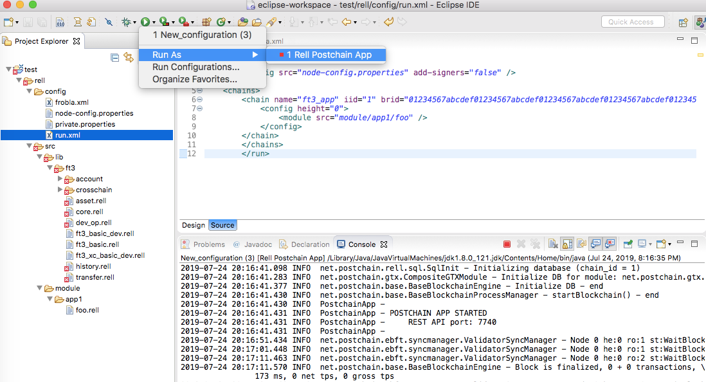Screen dimensions: 706x382
Task: Click the binary 010 toolbar icon
Action: [60, 22]
